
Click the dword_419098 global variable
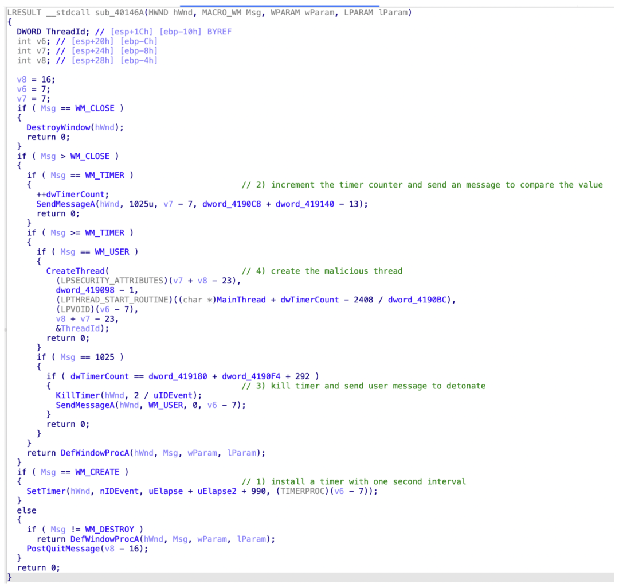click(x=85, y=290)
